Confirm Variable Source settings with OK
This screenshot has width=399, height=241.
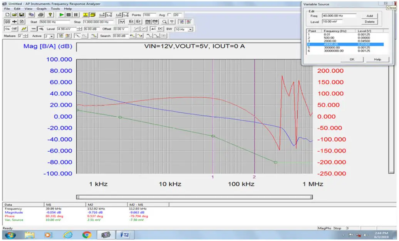pyautogui.click(x=352, y=59)
